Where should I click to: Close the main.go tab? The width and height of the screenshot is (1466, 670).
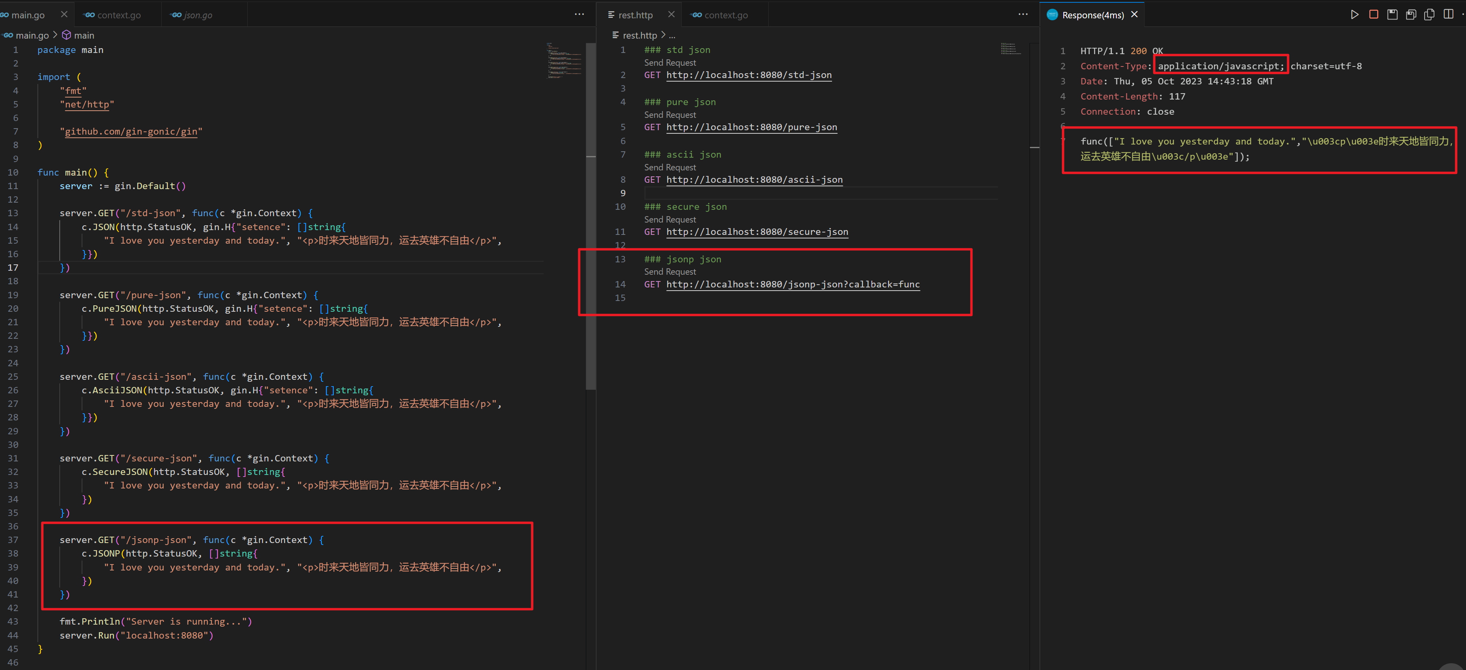(x=64, y=15)
